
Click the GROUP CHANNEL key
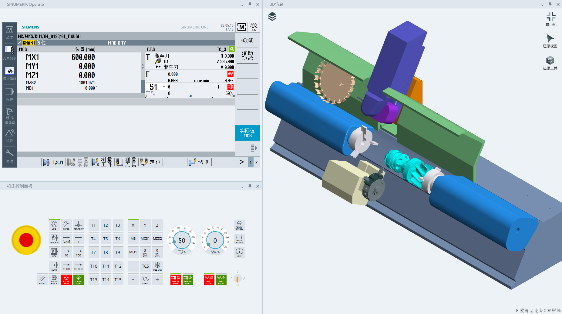pos(239,239)
